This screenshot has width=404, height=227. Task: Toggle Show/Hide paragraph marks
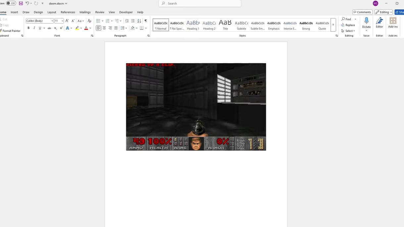(x=146, y=21)
